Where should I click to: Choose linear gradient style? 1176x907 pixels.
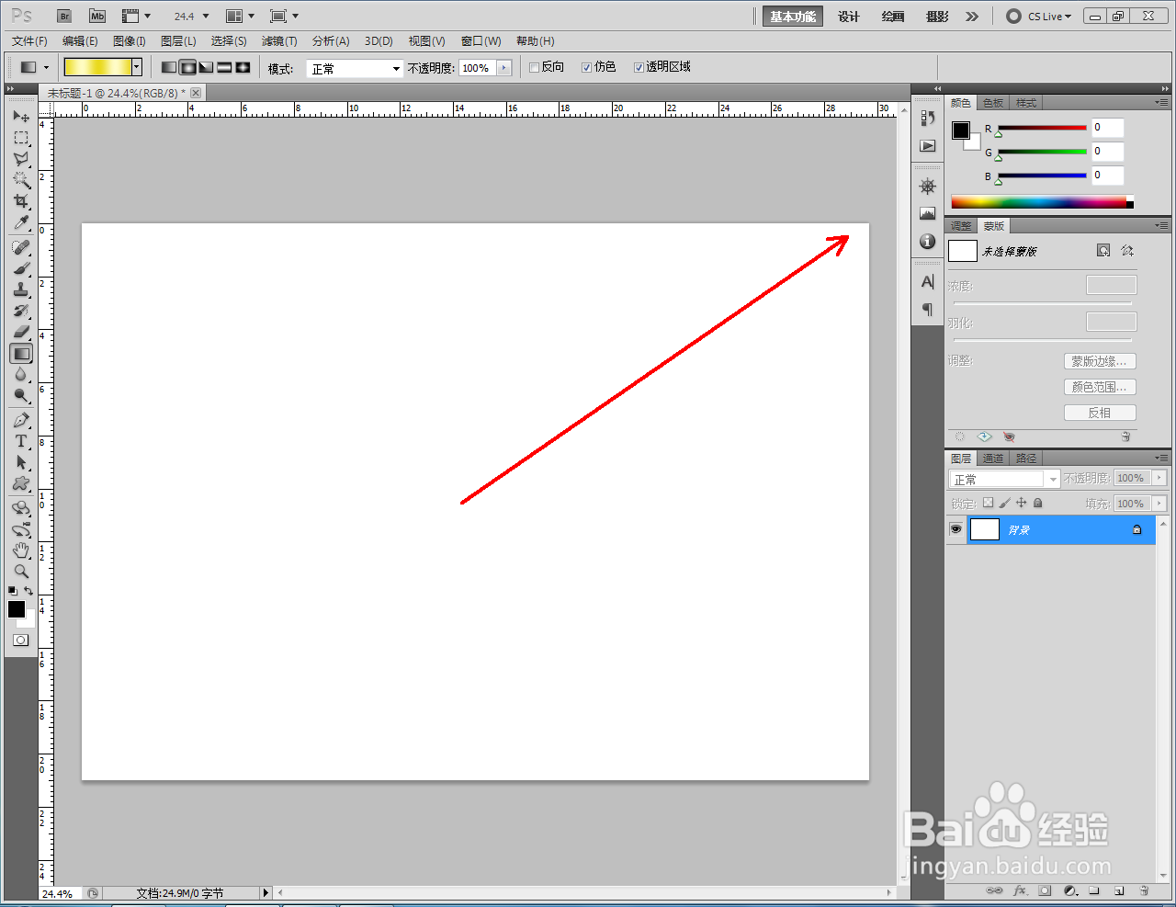tap(169, 67)
